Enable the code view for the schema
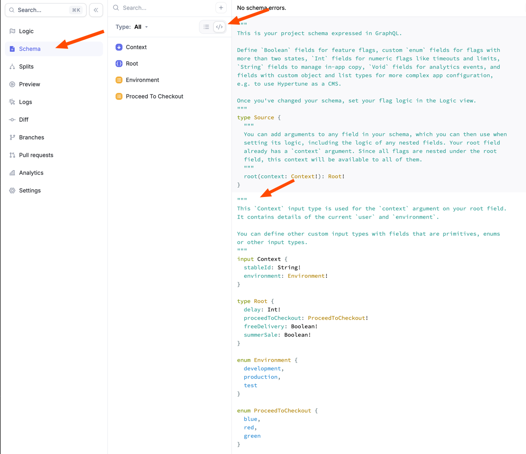 pyautogui.click(x=219, y=26)
